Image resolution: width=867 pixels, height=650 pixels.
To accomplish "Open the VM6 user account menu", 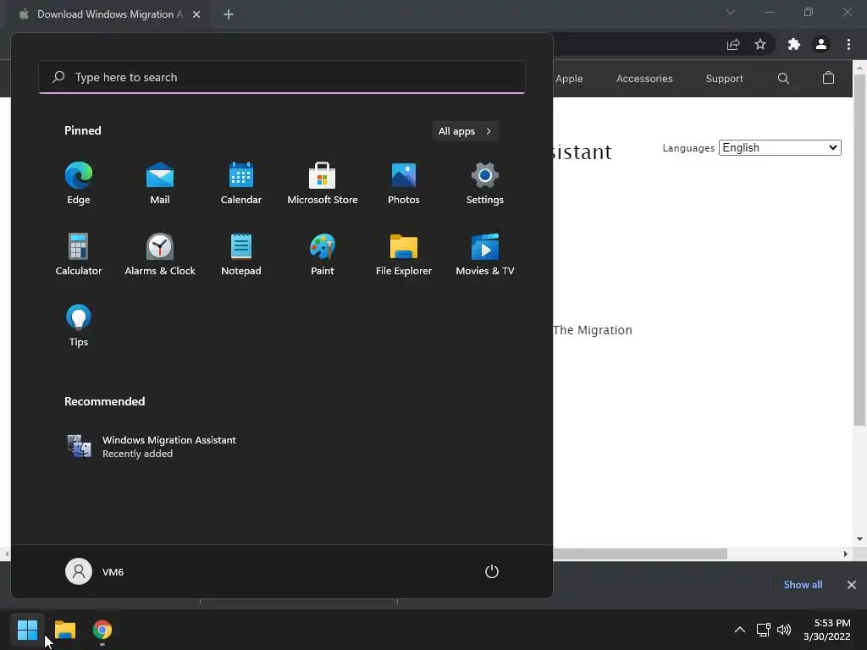I will pyautogui.click(x=95, y=571).
